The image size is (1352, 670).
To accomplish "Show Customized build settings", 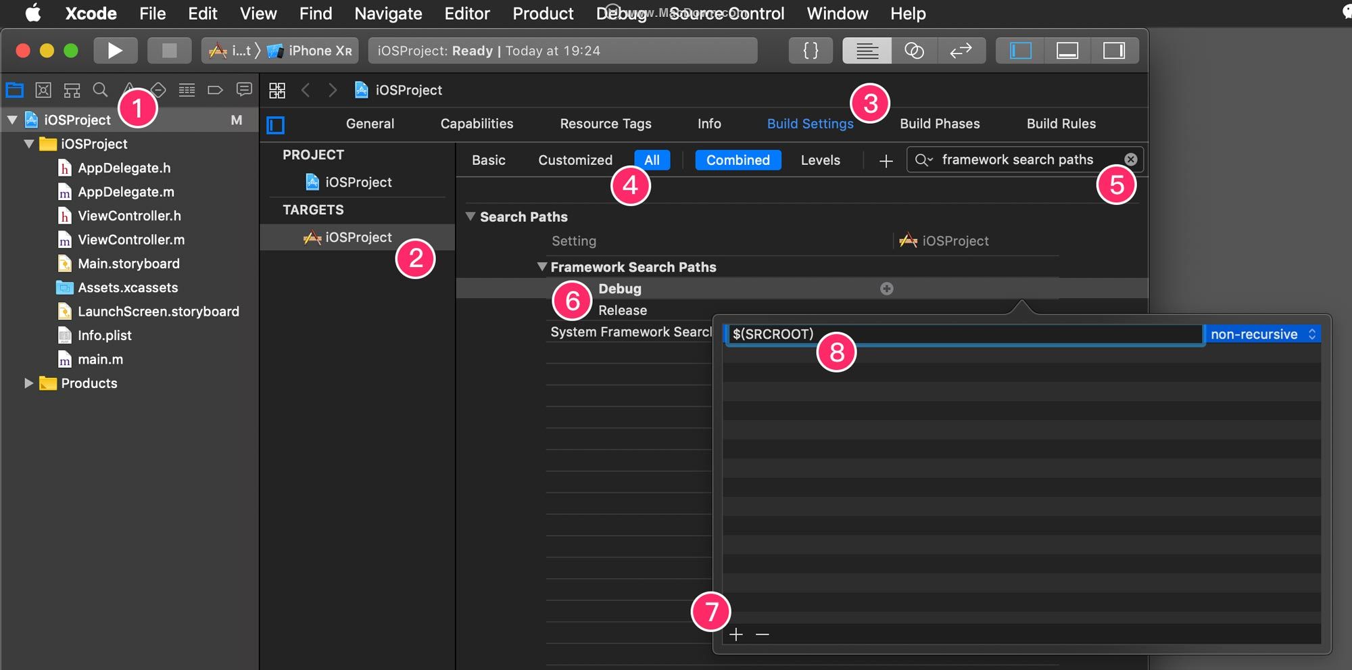I will 575,160.
